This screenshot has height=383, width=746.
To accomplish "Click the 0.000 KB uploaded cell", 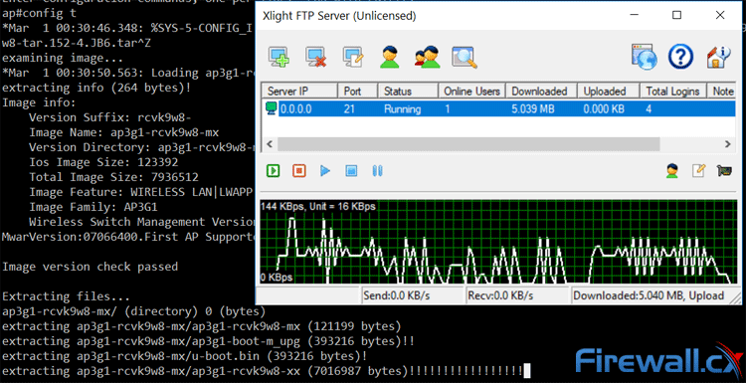I will pyautogui.click(x=604, y=109).
